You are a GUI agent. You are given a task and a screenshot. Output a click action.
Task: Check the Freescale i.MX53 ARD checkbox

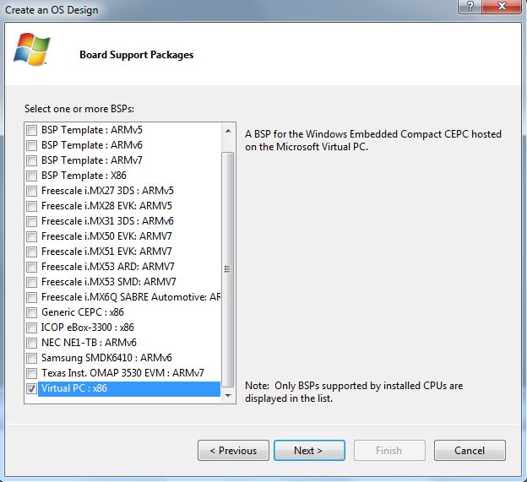[x=31, y=267]
